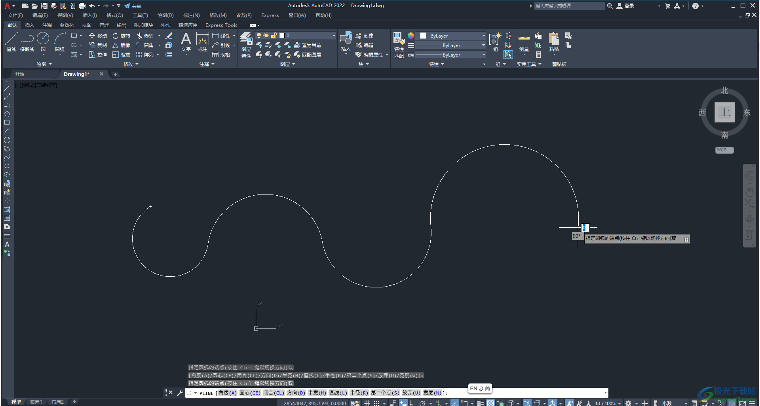Click the Fillet (圆角) tool
This screenshot has height=406, width=760.
145,45
